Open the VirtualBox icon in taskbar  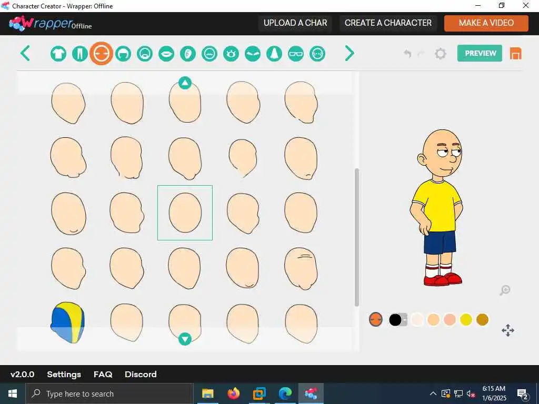coord(259,393)
